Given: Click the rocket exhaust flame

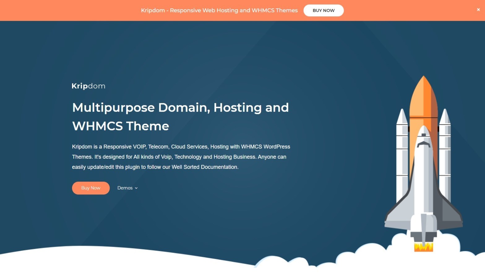Looking at the screenshot, I should coord(423,247).
